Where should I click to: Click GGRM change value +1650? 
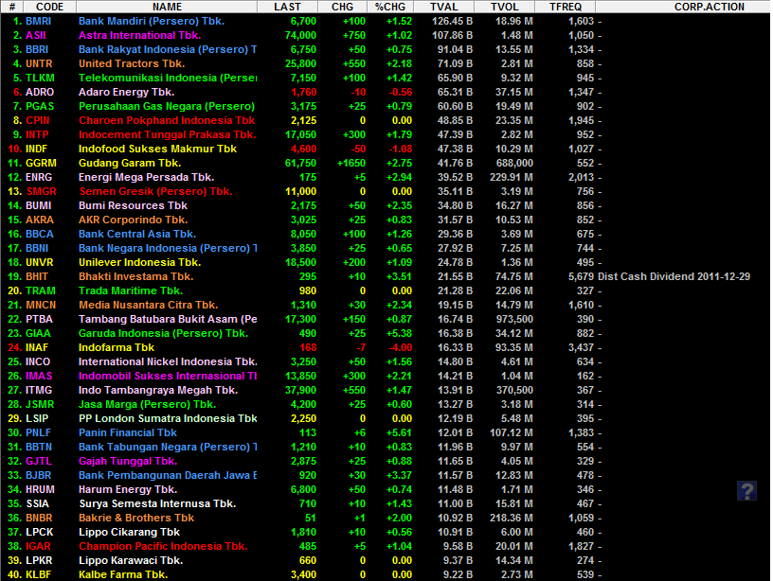coord(351,163)
